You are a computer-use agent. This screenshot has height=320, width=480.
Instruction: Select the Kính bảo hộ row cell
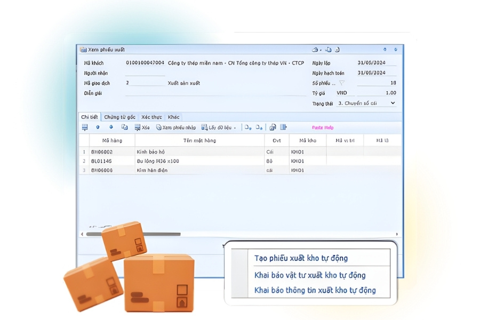pyautogui.click(x=199, y=152)
